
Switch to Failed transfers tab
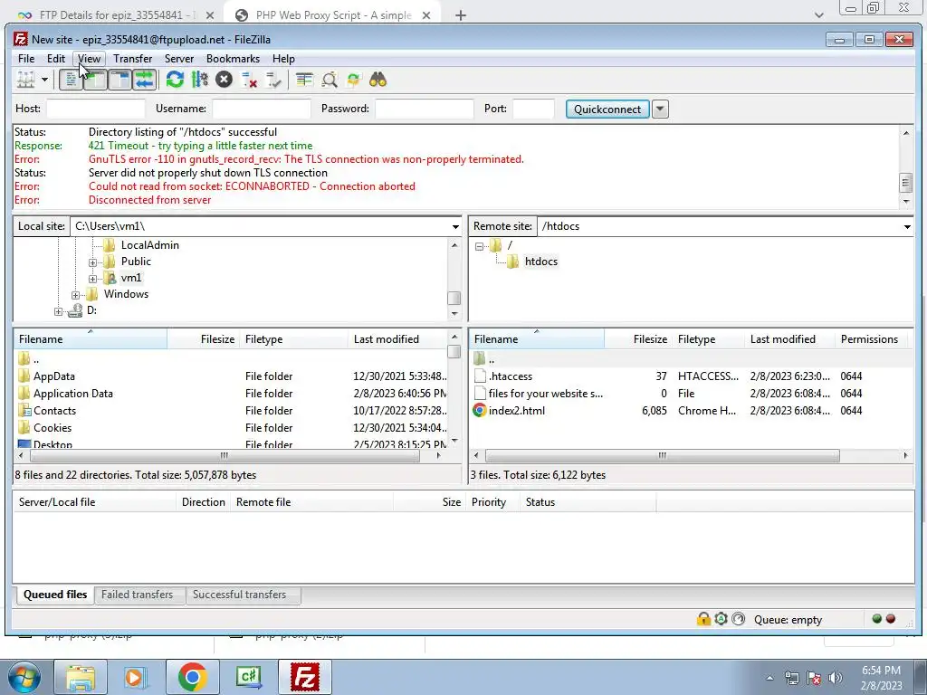point(138,595)
